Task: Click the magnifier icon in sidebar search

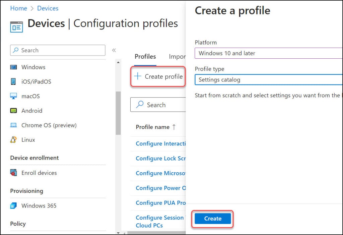Action: 15,50
